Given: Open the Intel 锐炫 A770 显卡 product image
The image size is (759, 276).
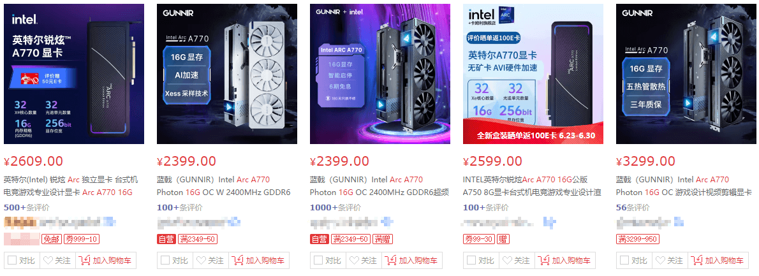Looking at the screenshot, I should [73, 74].
